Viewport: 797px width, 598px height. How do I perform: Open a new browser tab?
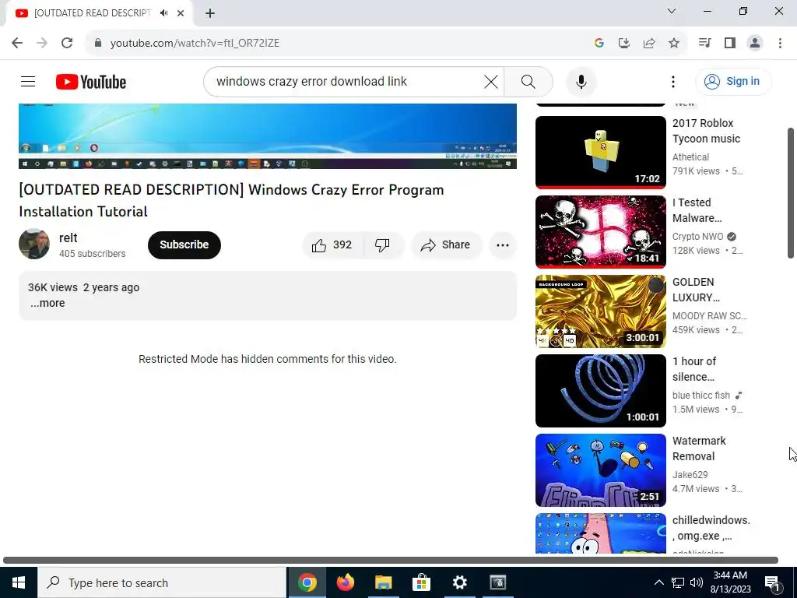(210, 13)
